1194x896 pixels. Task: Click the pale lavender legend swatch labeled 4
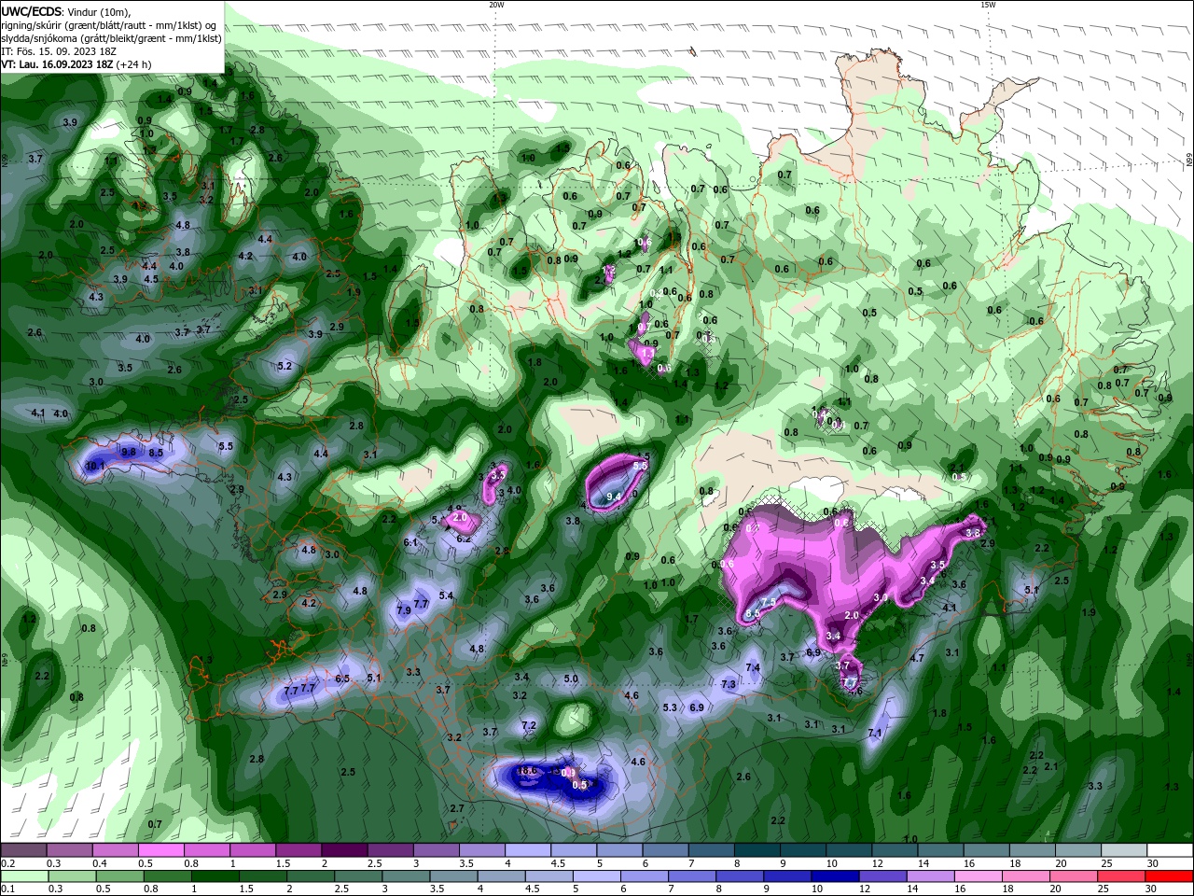(x=528, y=850)
